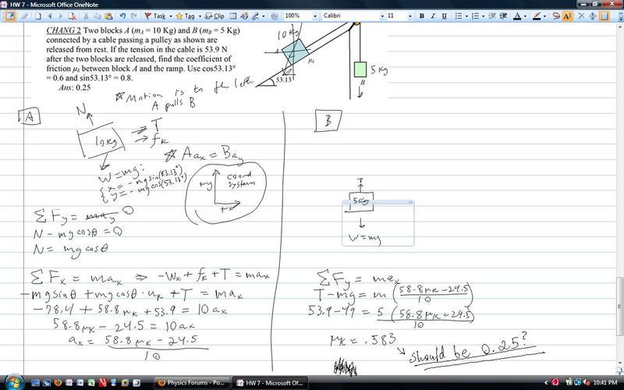This screenshot has height=390, width=624.
Task: Toggle the highlighted page panel icon
Action: pyautogui.click(x=604, y=16)
